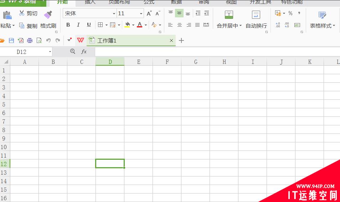Close the 工作簿1 tab
The width and height of the screenshot is (340, 202).
(x=171, y=40)
